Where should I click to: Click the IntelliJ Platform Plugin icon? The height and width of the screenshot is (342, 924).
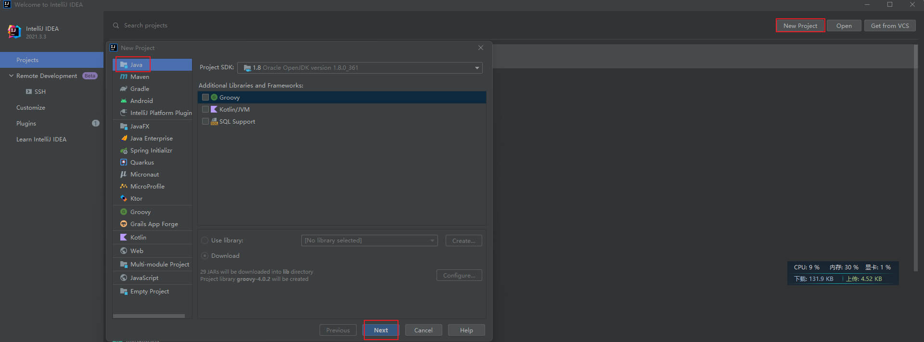[x=124, y=113]
